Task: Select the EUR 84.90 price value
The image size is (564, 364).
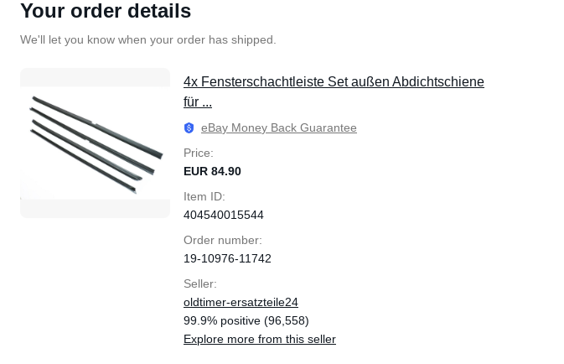Action: click(x=212, y=171)
